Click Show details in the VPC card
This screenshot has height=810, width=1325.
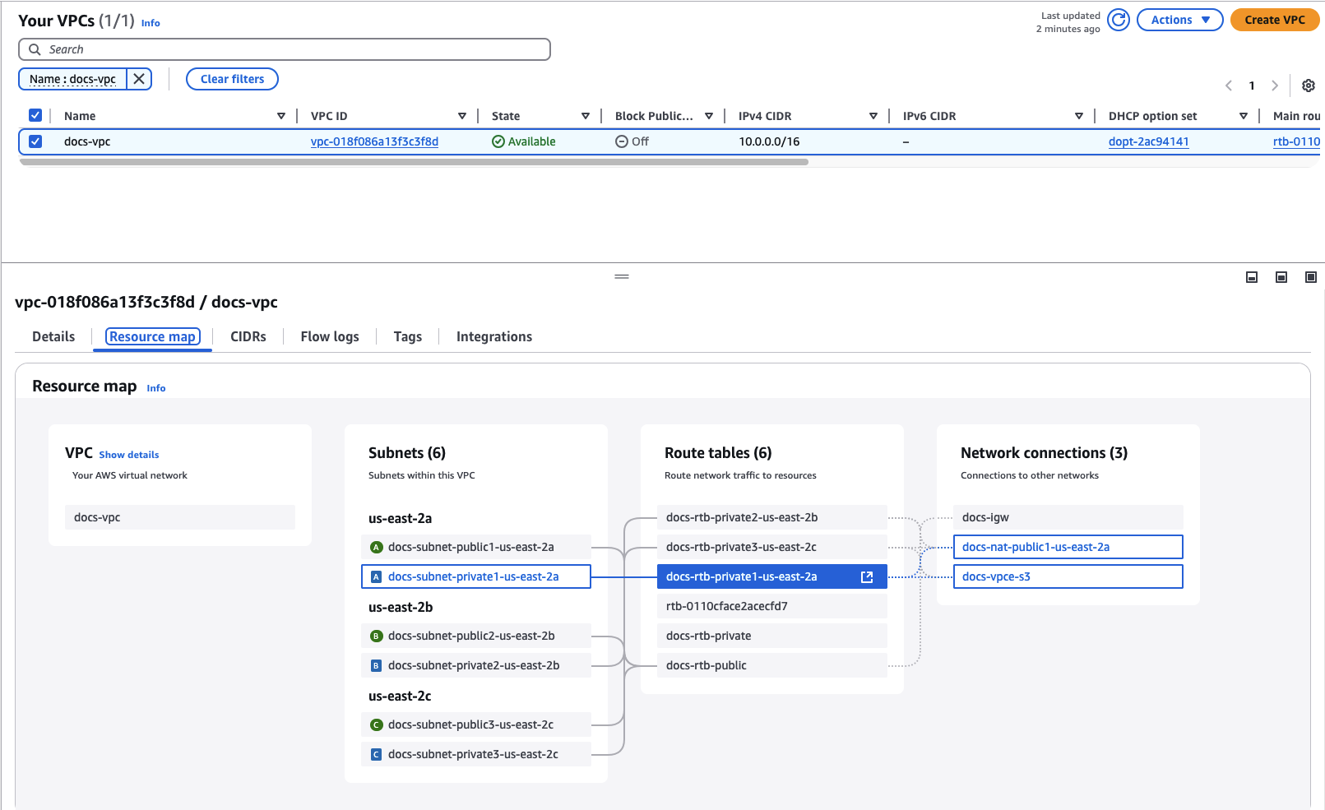point(128,454)
